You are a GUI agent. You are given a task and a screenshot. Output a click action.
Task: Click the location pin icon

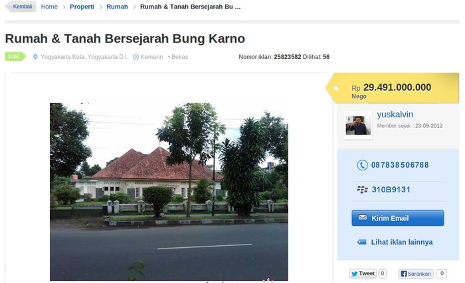(x=35, y=57)
